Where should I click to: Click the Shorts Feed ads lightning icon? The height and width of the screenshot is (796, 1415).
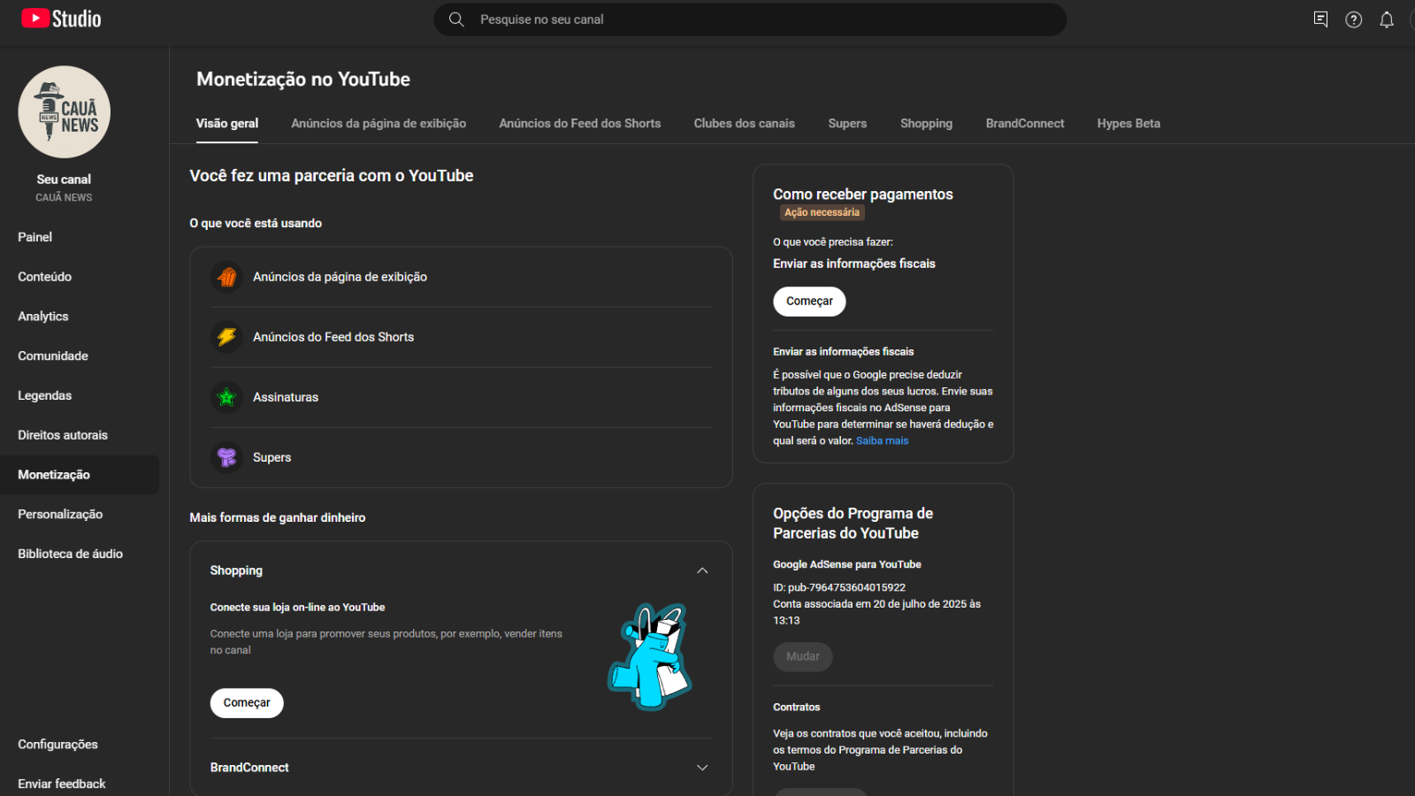click(x=227, y=337)
